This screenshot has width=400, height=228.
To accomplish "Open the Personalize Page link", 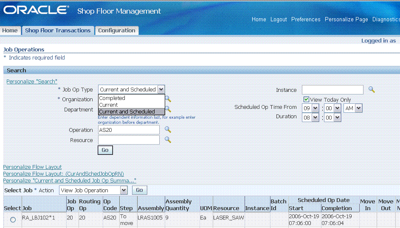I will click(346, 20).
